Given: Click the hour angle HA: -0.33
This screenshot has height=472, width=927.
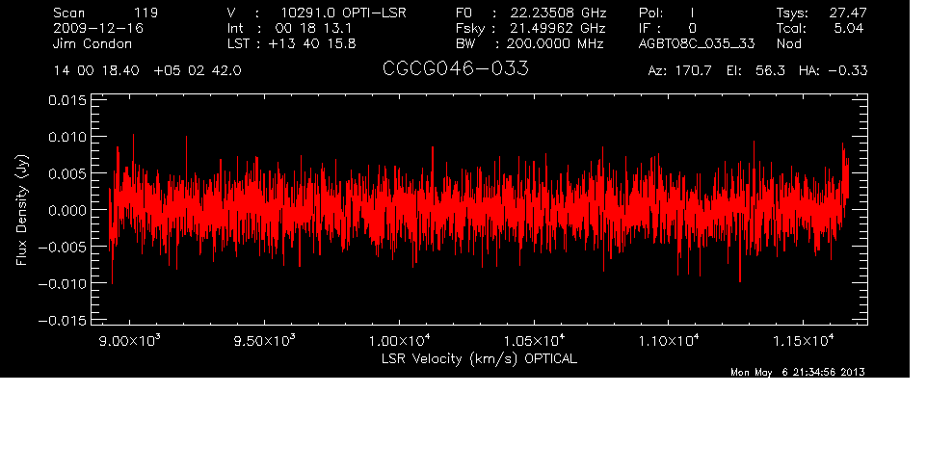Looking at the screenshot, I should [x=833, y=71].
